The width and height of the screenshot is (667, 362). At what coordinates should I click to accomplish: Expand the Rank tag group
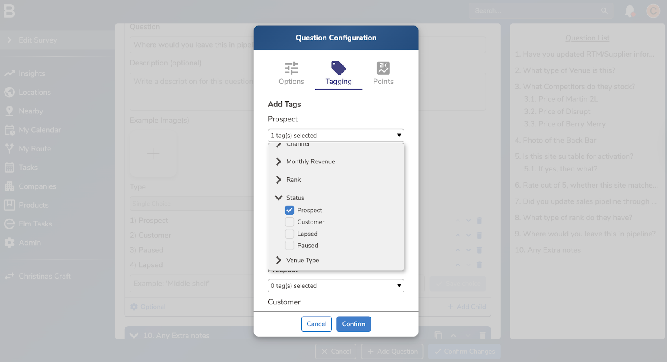(x=279, y=180)
